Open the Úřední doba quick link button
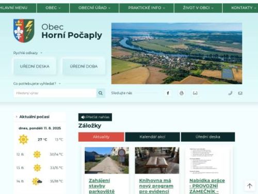258x194 pixels. 84,66
